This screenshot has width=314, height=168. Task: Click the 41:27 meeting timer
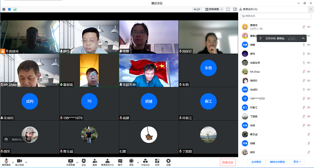coord(197,9)
